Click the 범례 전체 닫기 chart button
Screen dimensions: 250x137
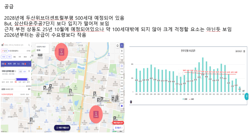coord(239,51)
